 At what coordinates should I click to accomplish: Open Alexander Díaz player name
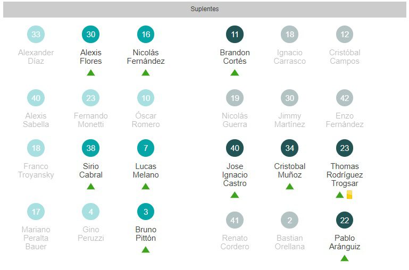(36, 57)
